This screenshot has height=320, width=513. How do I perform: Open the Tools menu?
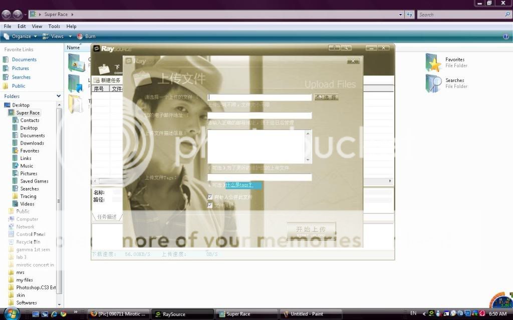(54, 26)
